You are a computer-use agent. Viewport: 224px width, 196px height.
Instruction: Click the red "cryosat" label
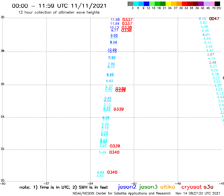click(192, 187)
